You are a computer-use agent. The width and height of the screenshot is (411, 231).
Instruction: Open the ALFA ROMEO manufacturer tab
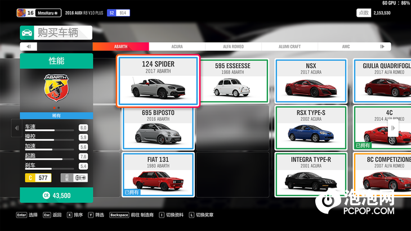[x=233, y=47]
